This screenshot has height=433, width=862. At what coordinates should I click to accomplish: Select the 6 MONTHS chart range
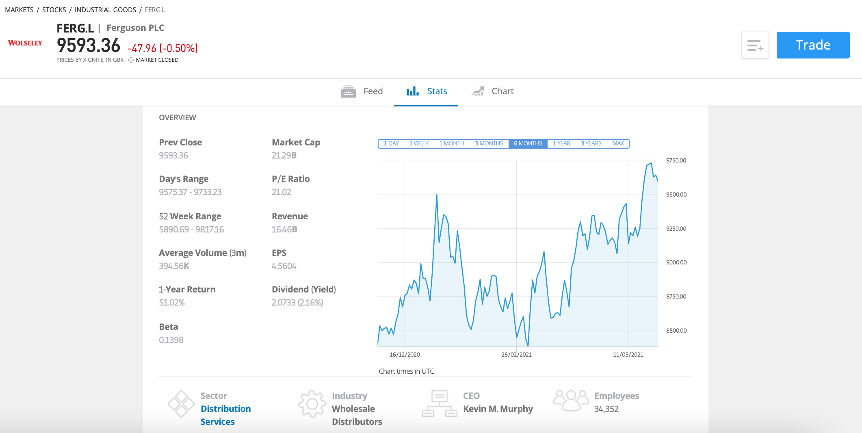coord(528,143)
